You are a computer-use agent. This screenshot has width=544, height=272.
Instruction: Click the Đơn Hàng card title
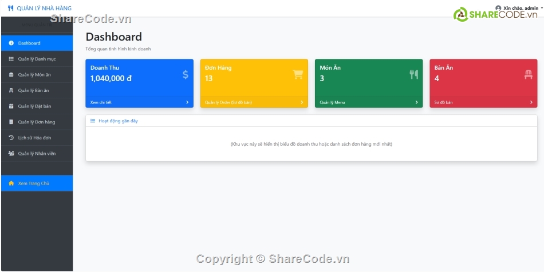click(218, 68)
